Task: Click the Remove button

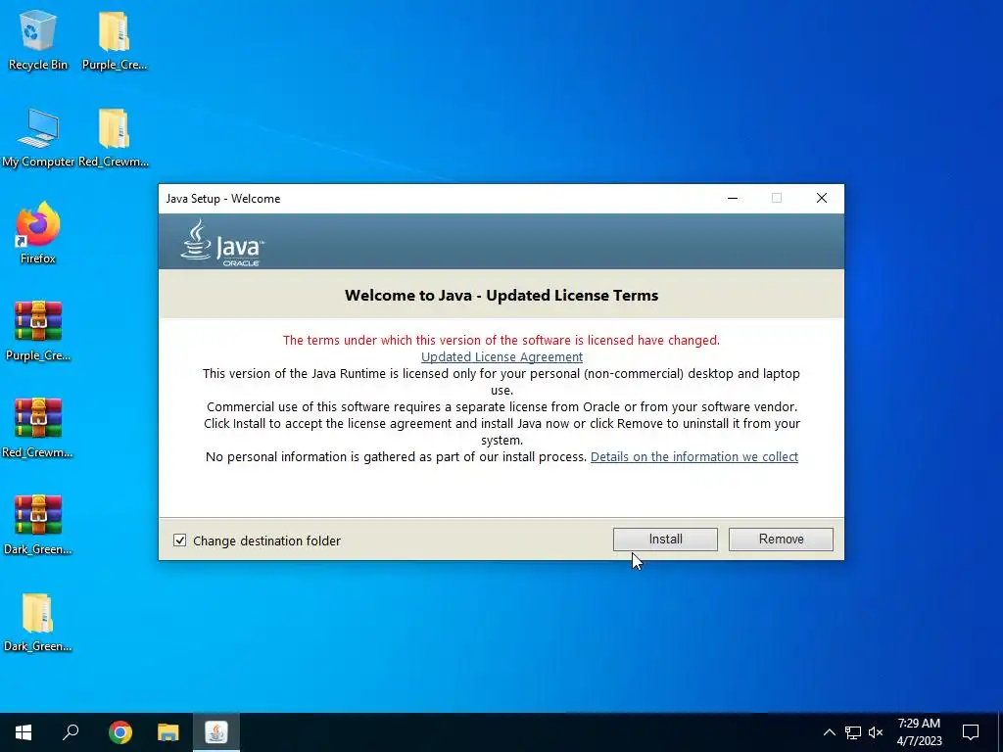Action: click(781, 540)
